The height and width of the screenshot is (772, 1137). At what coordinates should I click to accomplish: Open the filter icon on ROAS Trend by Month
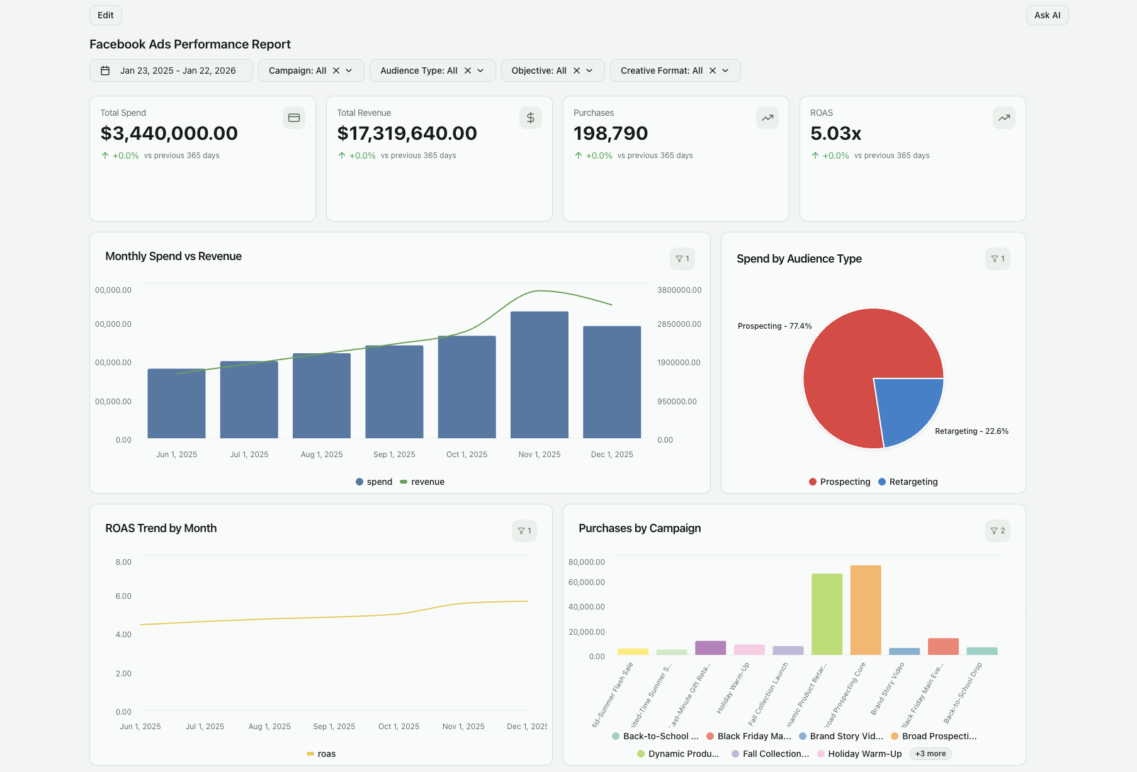click(x=524, y=530)
